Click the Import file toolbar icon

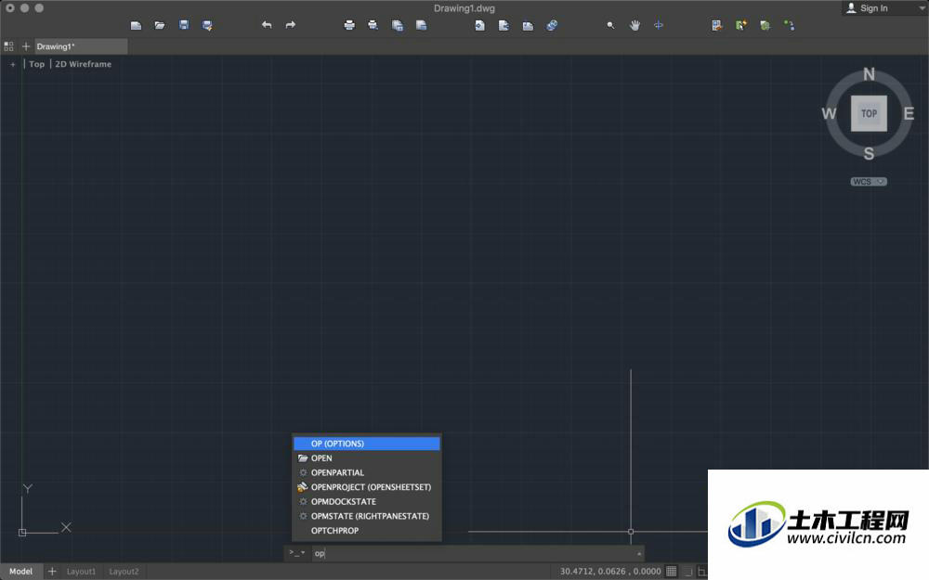(x=480, y=25)
